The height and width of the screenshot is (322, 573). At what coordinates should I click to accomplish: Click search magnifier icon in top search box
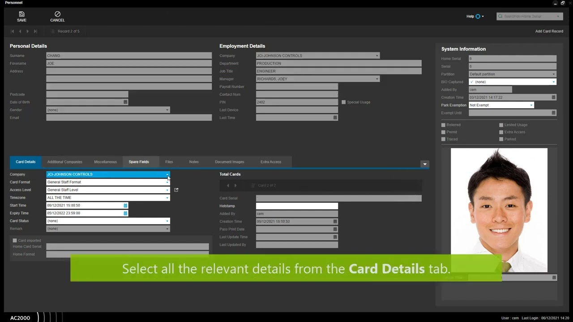coord(500,16)
